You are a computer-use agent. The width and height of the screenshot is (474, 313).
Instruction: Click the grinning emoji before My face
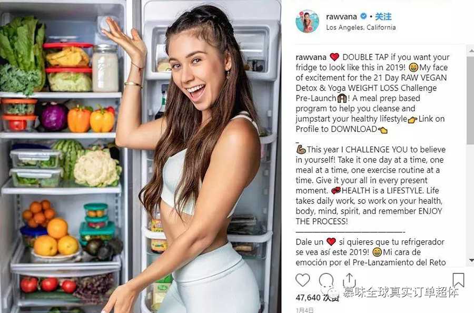pos(413,67)
